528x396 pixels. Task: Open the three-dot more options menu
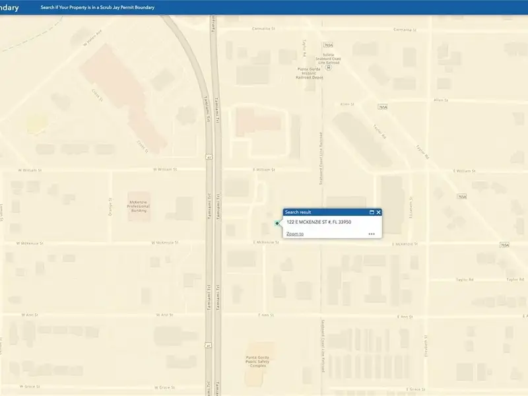pyautogui.click(x=372, y=234)
